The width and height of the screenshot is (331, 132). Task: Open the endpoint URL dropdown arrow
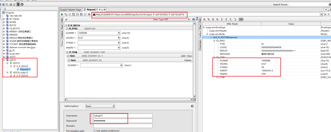321,14
